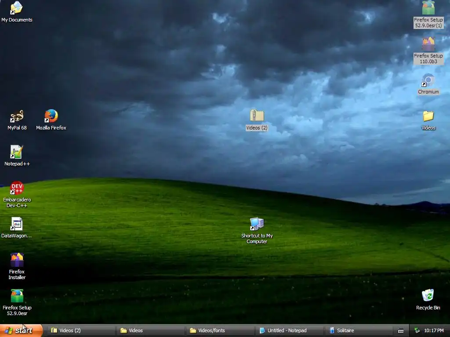This screenshot has height=337, width=450.
Task: Select the MyPal 68 desktop shortcut
Action: (17, 120)
